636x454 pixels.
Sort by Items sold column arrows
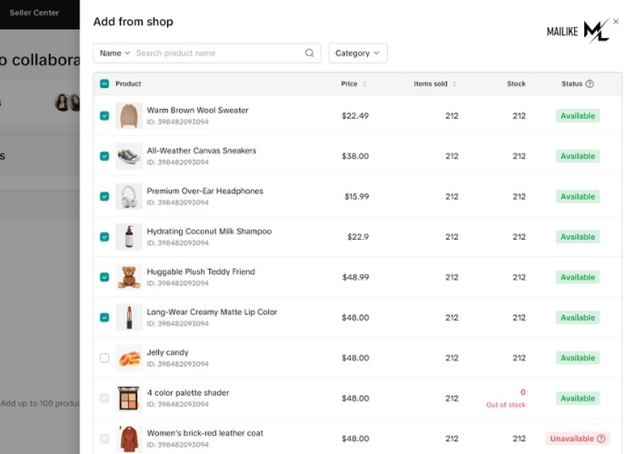coord(454,84)
